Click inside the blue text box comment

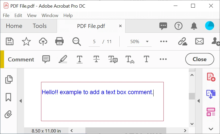point(102,102)
